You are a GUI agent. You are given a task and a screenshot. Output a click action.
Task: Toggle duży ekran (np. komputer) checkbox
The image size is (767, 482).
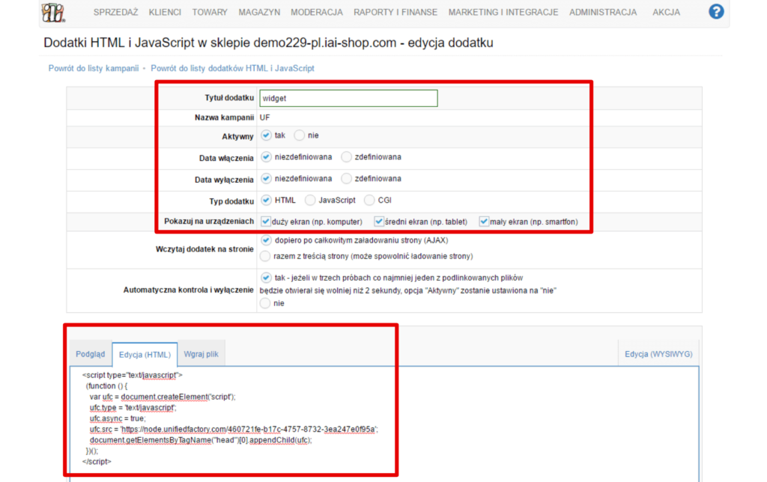point(266,222)
